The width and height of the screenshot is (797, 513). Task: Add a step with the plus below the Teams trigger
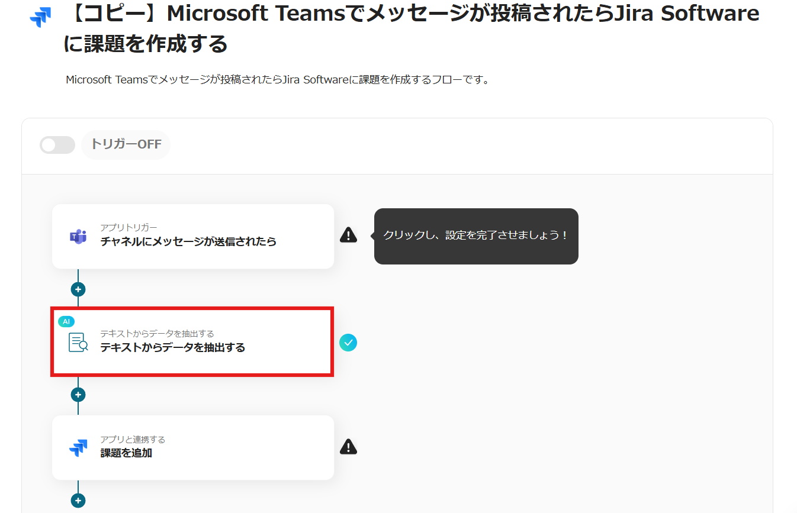click(78, 289)
